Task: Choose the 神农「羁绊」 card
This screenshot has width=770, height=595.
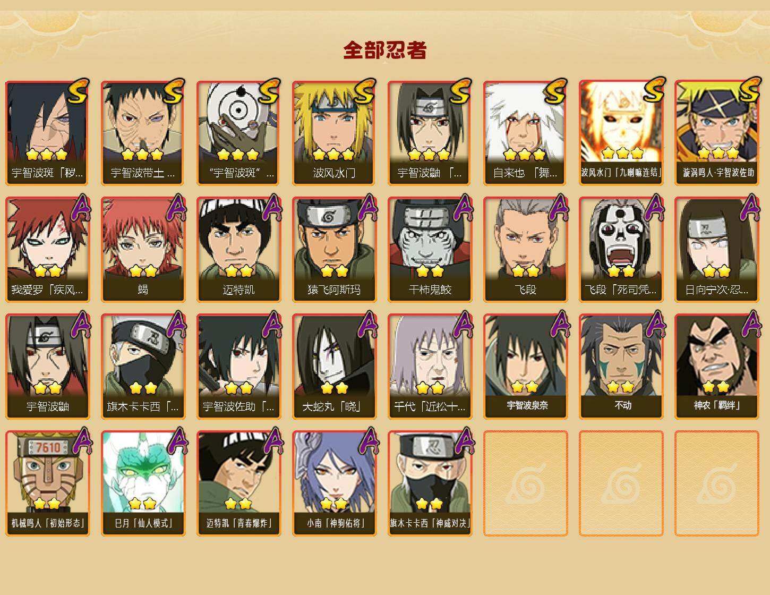Action: [716, 367]
